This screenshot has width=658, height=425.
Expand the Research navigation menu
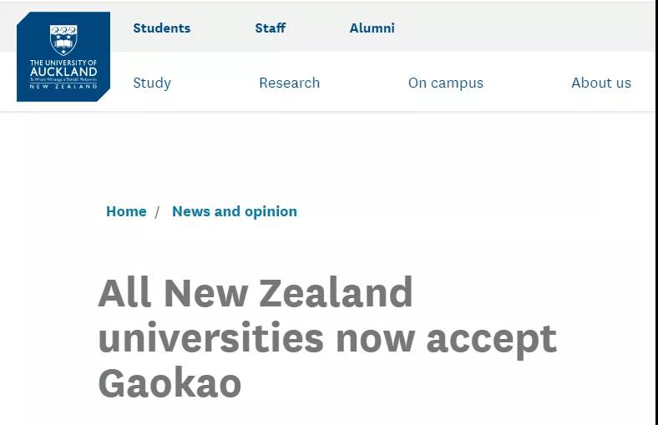[290, 83]
